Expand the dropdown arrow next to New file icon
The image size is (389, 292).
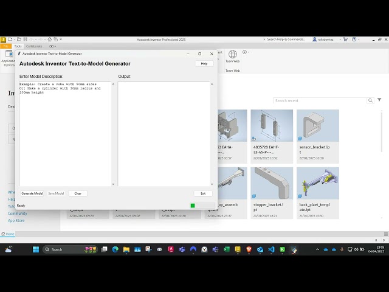[x=15, y=39]
